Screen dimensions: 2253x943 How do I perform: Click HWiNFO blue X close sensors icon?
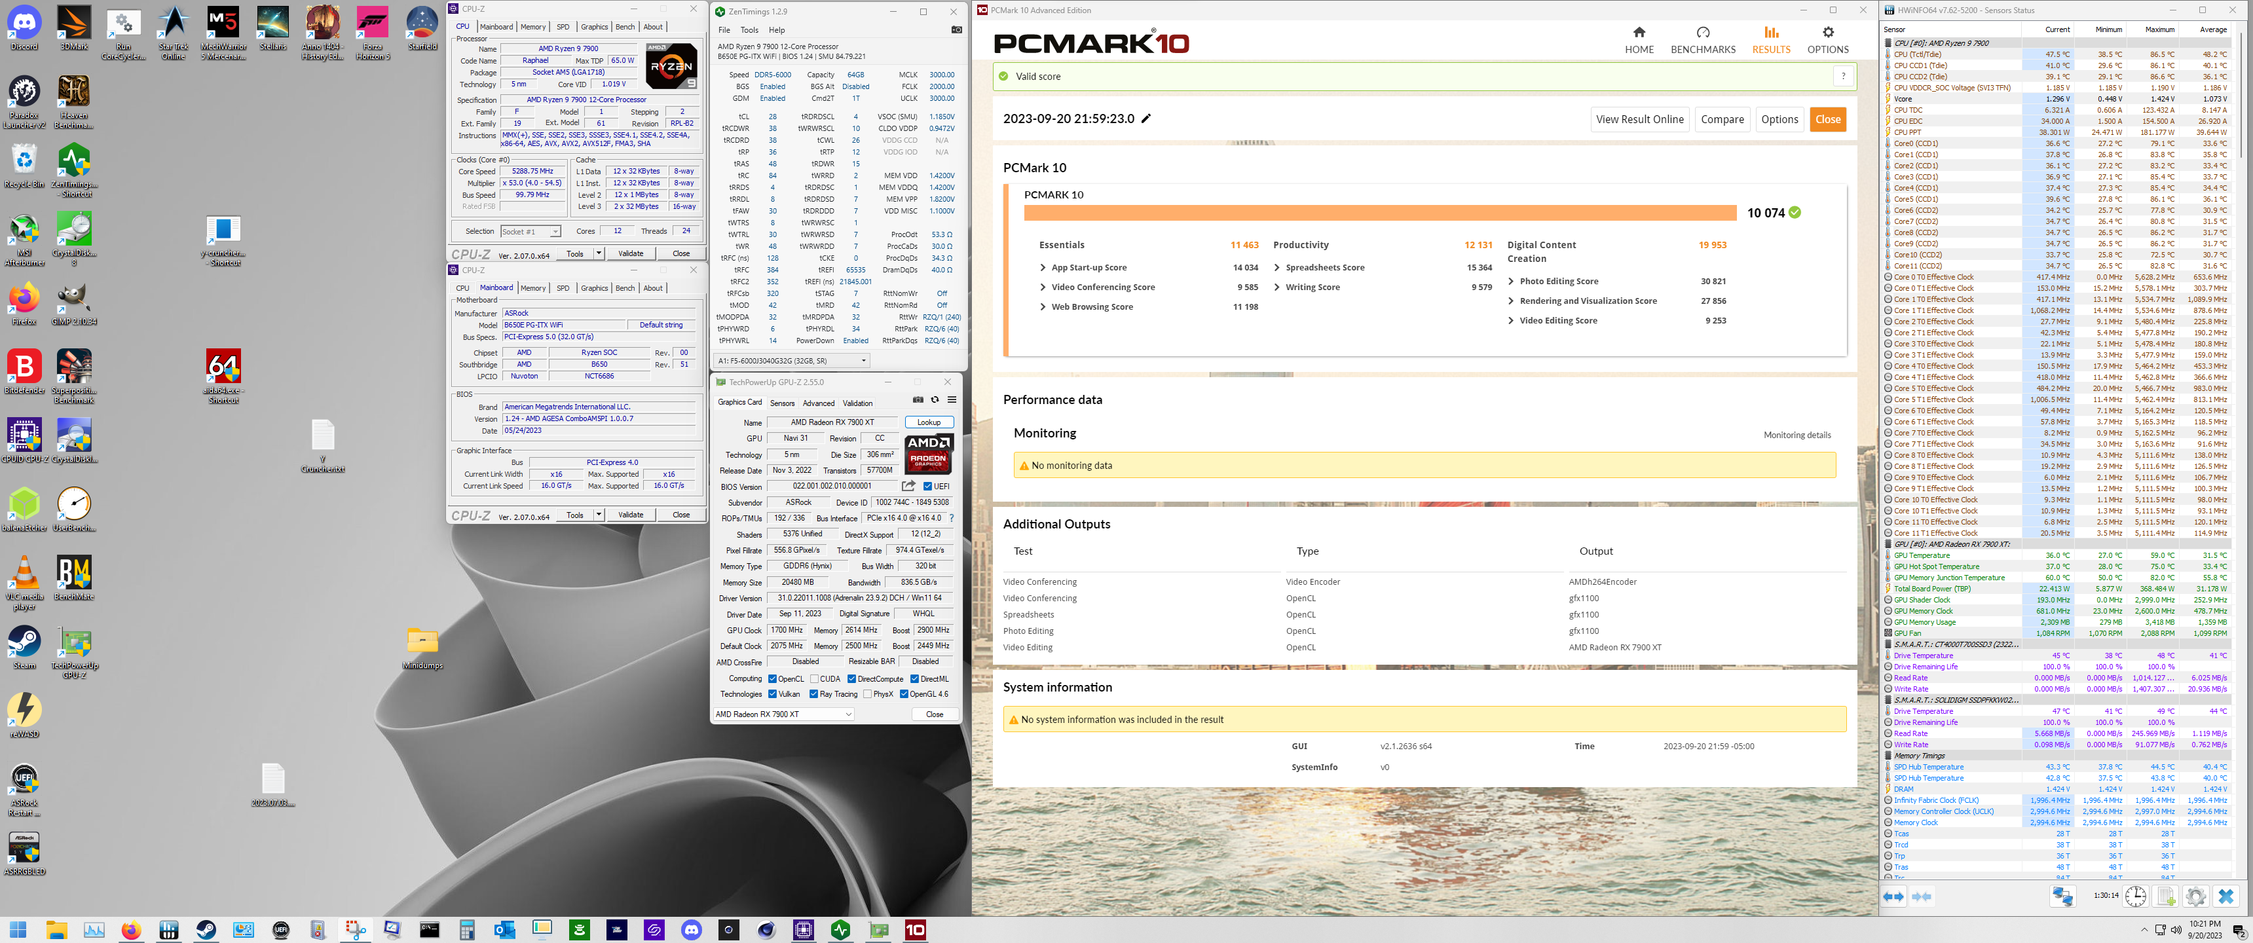(x=2226, y=897)
